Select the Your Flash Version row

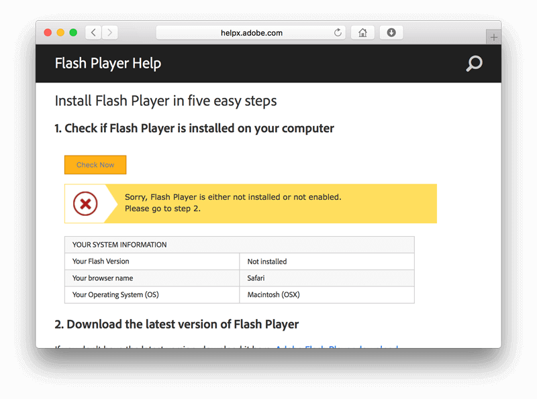pos(101,261)
